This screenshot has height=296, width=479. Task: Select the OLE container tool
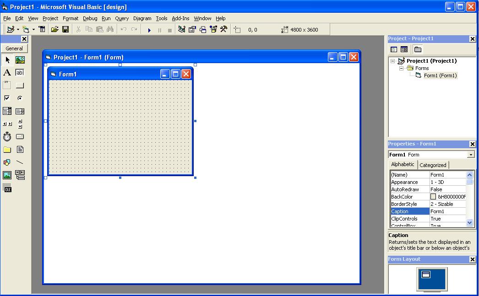pyautogui.click(x=7, y=188)
